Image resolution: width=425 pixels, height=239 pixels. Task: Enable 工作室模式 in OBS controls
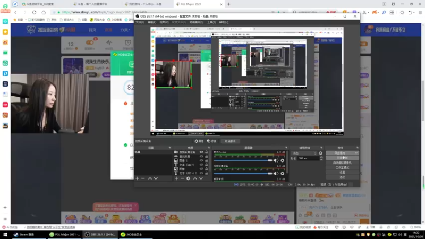(342, 168)
